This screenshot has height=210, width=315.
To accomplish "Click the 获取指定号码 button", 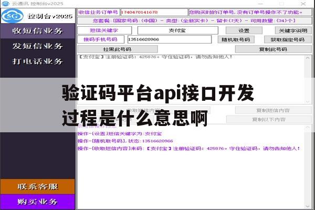I will pyautogui.click(x=288, y=39).
